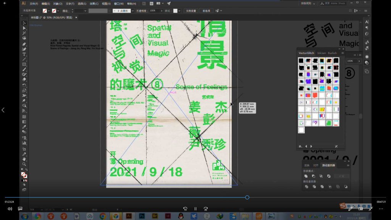The height and width of the screenshot is (220, 391).
Task: Select the Pen tool in the toolbar
Action: (x=24, y=44)
